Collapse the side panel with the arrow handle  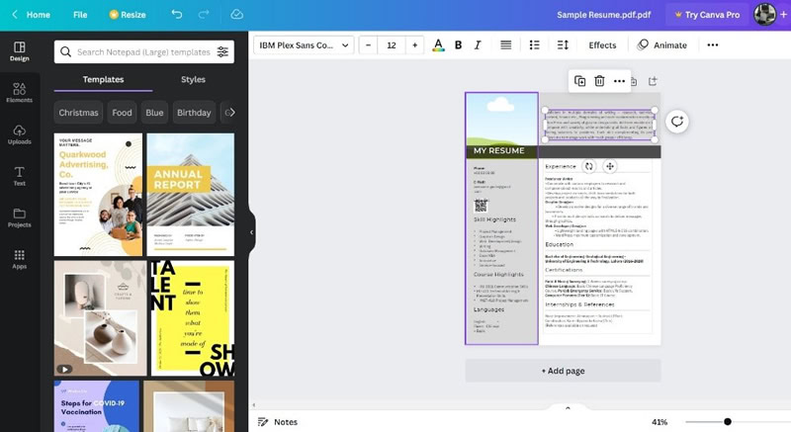(251, 232)
